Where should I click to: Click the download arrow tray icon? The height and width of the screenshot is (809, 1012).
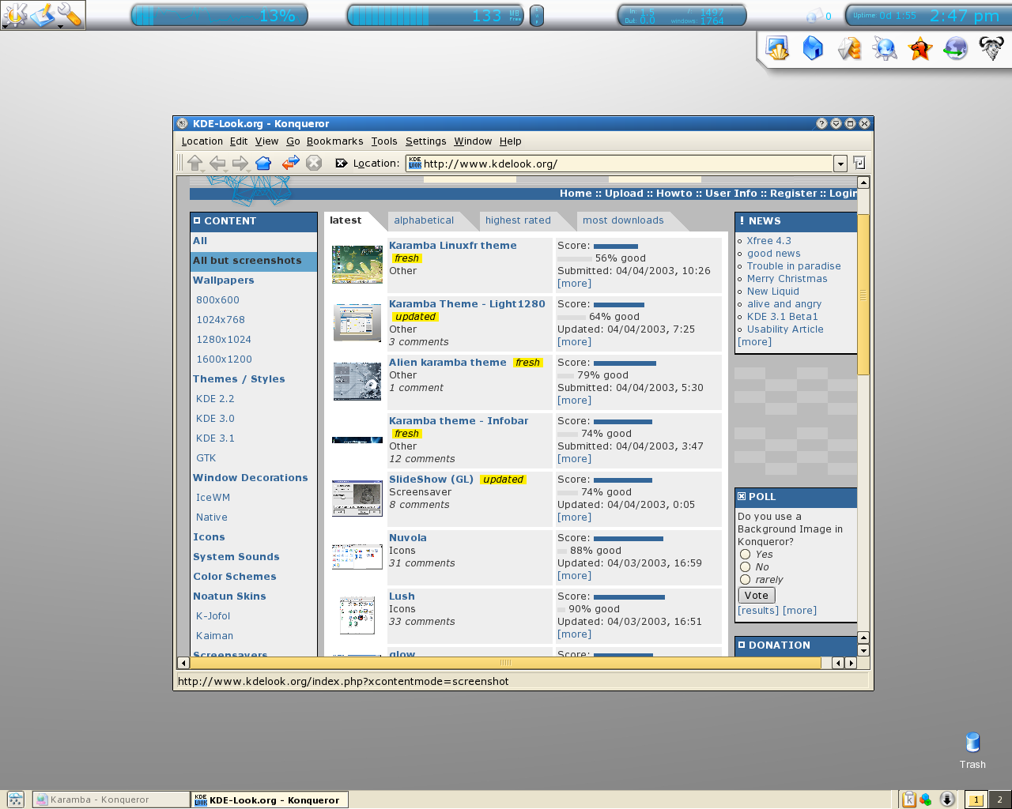click(947, 800)
